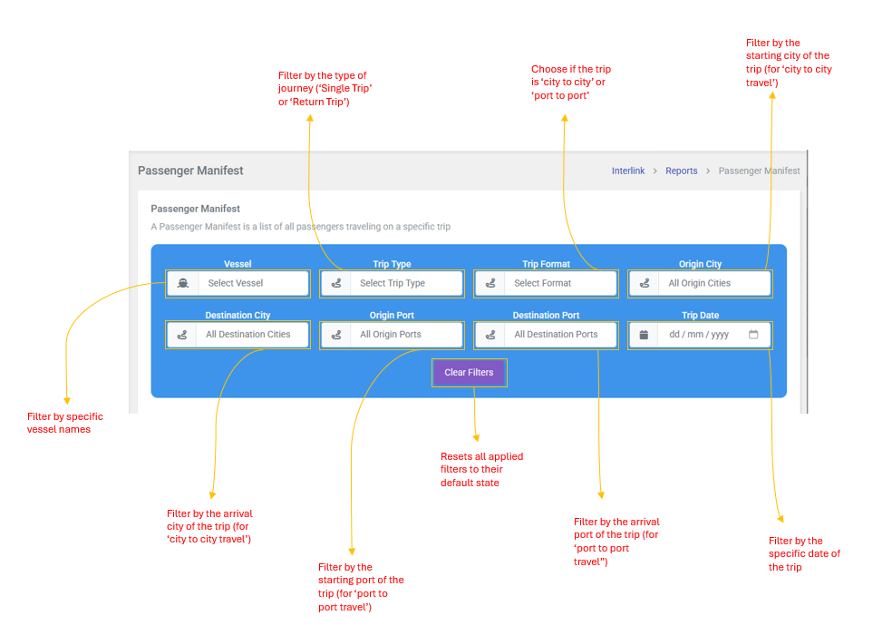Open the date picker calendar button
The height and width of the screenshot is (635, 892).
pos(753,334)
